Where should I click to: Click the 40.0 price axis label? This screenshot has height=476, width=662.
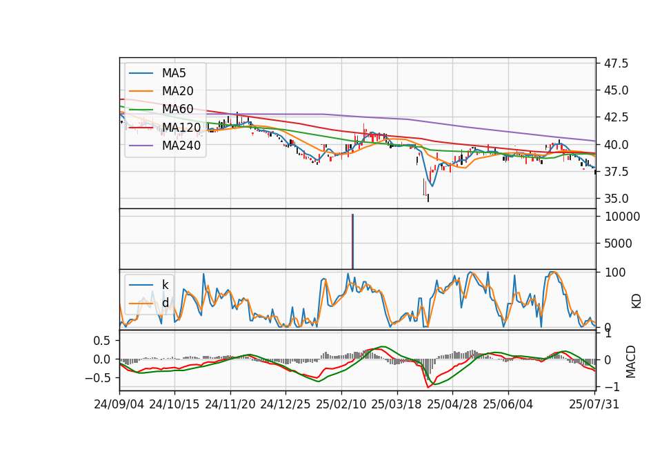616,144
